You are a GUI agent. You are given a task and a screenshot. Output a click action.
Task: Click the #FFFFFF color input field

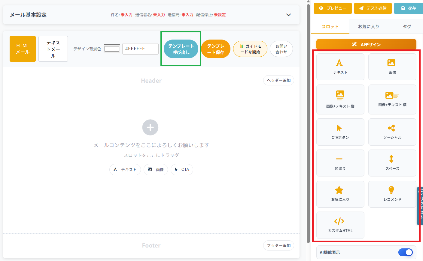(140, 49)
